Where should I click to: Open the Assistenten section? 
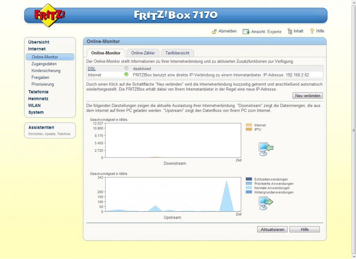click(x=41, y=127)
